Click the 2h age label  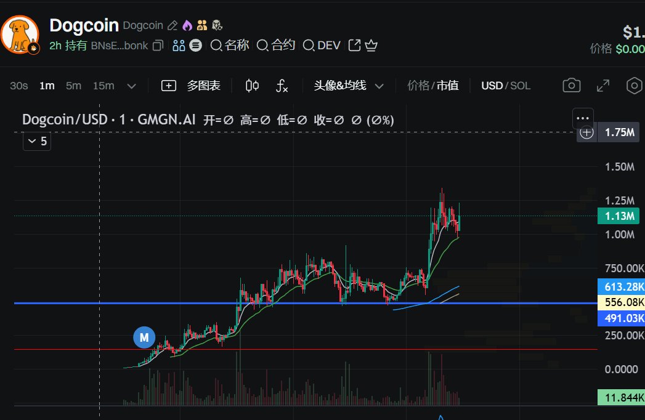(55, 46)
